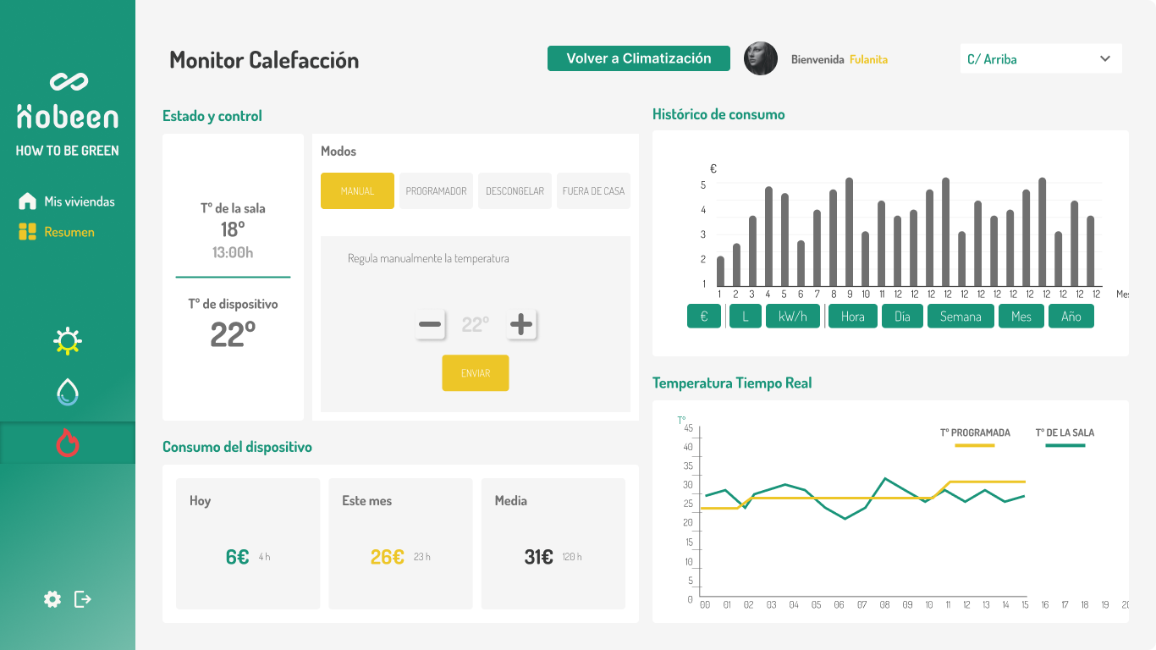
Task: Click the user profile avatar photo
Action: point(760,59)
